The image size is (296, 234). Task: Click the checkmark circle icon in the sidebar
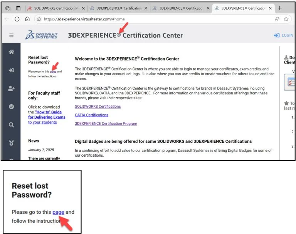click(11, 107)
